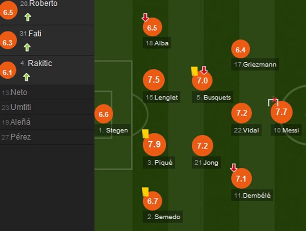Viewport: 306px width, 231px height.
Task: Click the red substitution arrow above Dembélé
Action: tap(234, 168)
